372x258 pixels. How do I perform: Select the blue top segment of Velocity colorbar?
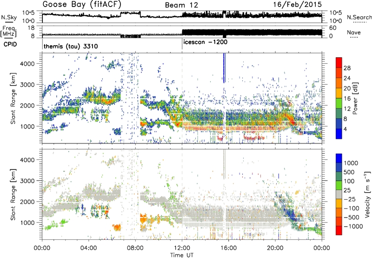[x=339, y=158]
